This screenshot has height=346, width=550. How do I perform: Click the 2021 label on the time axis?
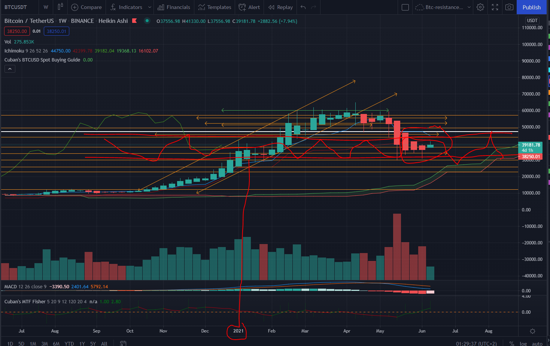pos(238,331)
